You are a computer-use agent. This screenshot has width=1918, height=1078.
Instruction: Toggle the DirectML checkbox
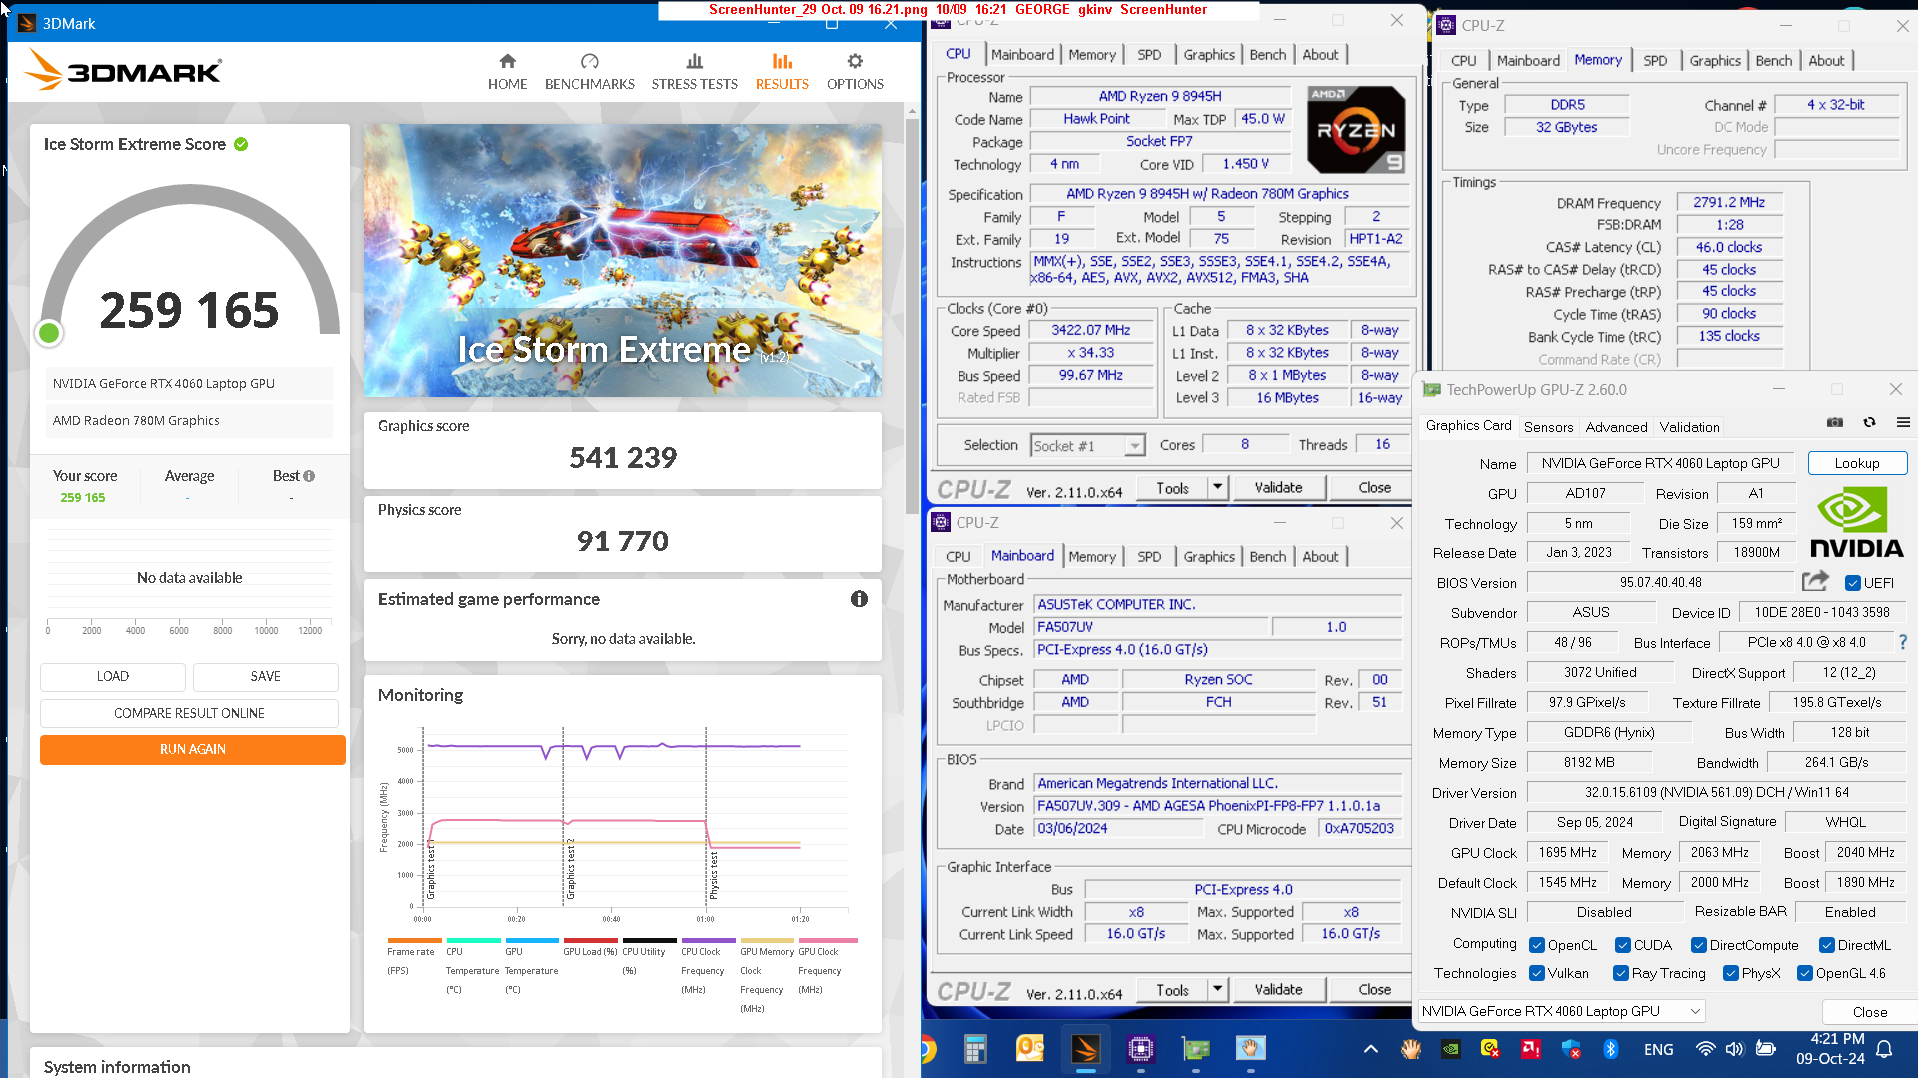(1826, 945)
